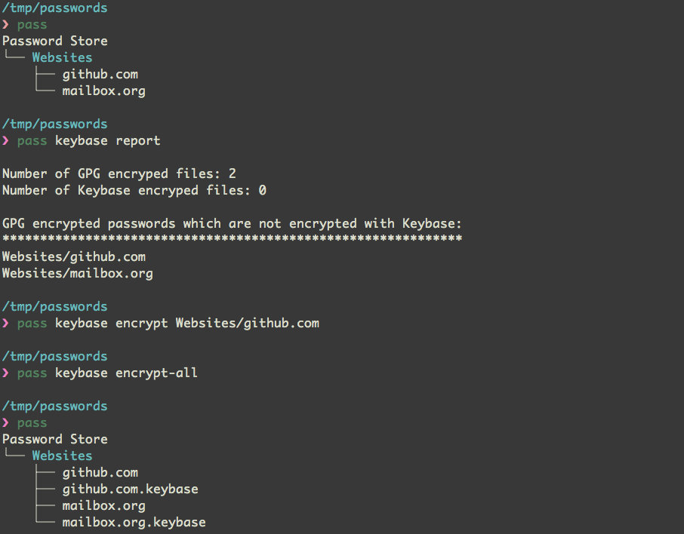Click the first pink prompt arrow
684x534 pixels.
pyautogui.click(x=5, y=25)
